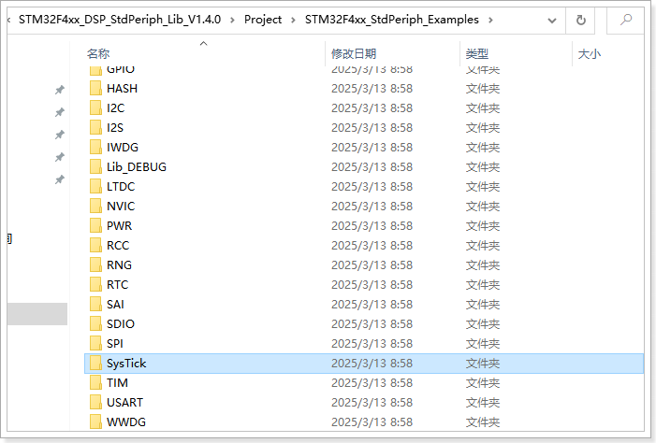Viewport: 656px width, 443px height.
Task: Select the RCC folder icon
Action: click(95, 245)
